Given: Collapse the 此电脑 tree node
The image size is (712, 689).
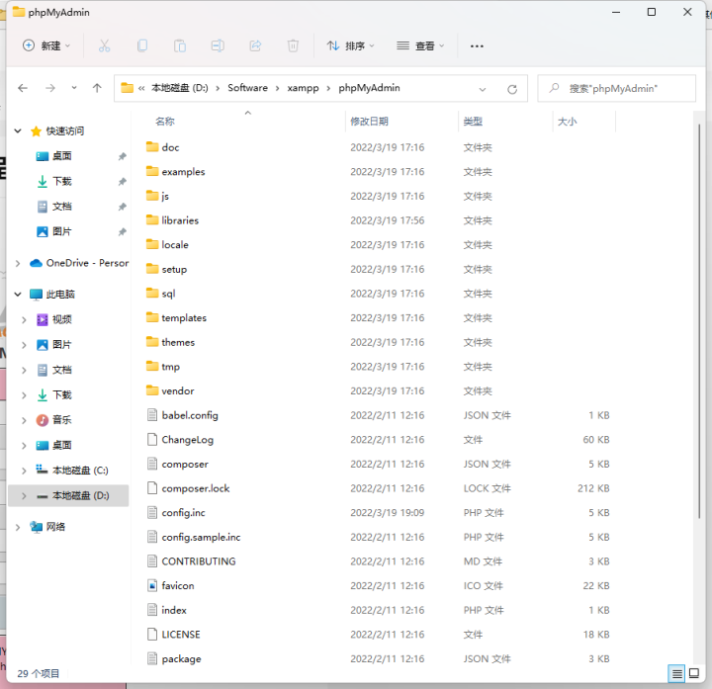Looking at the screenshot, I should (18, 295).
